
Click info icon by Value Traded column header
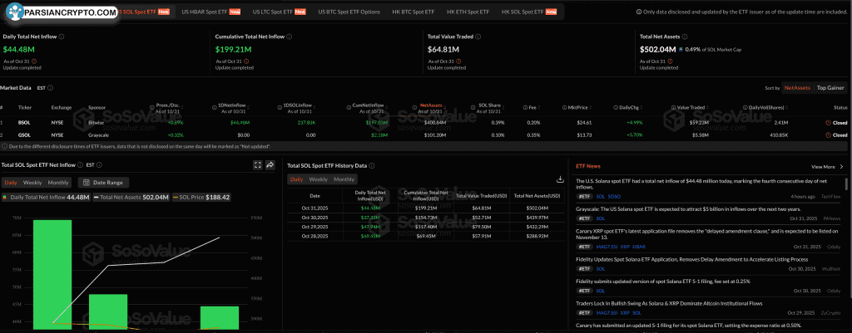tap(672, 107)
